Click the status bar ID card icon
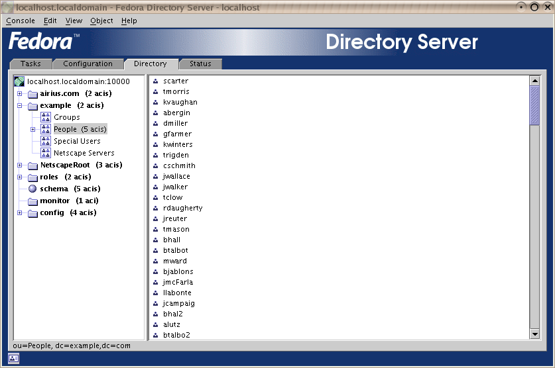The image size is (555, 368). 13,359
